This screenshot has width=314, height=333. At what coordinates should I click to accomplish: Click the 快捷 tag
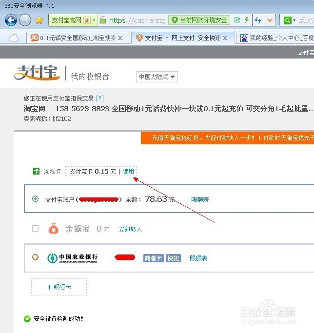[174, 258]
